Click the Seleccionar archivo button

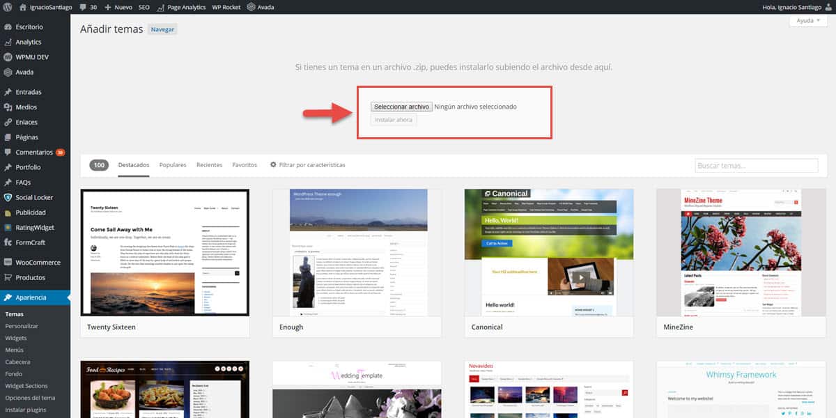tap(401, 107)
